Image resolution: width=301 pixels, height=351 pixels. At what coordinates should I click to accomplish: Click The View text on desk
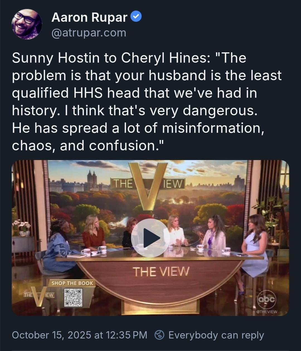pos(161,272)
